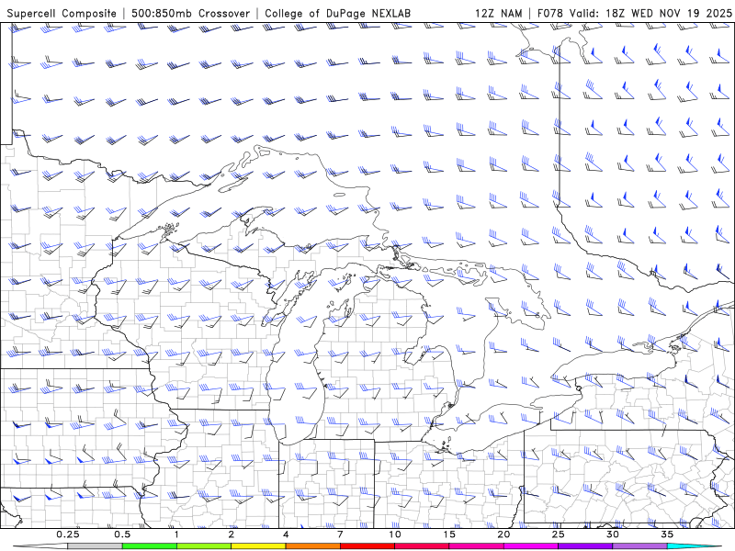Click the cyan arrow tip of the color bar
735x551 pixels.
click(x=695, y=546)
